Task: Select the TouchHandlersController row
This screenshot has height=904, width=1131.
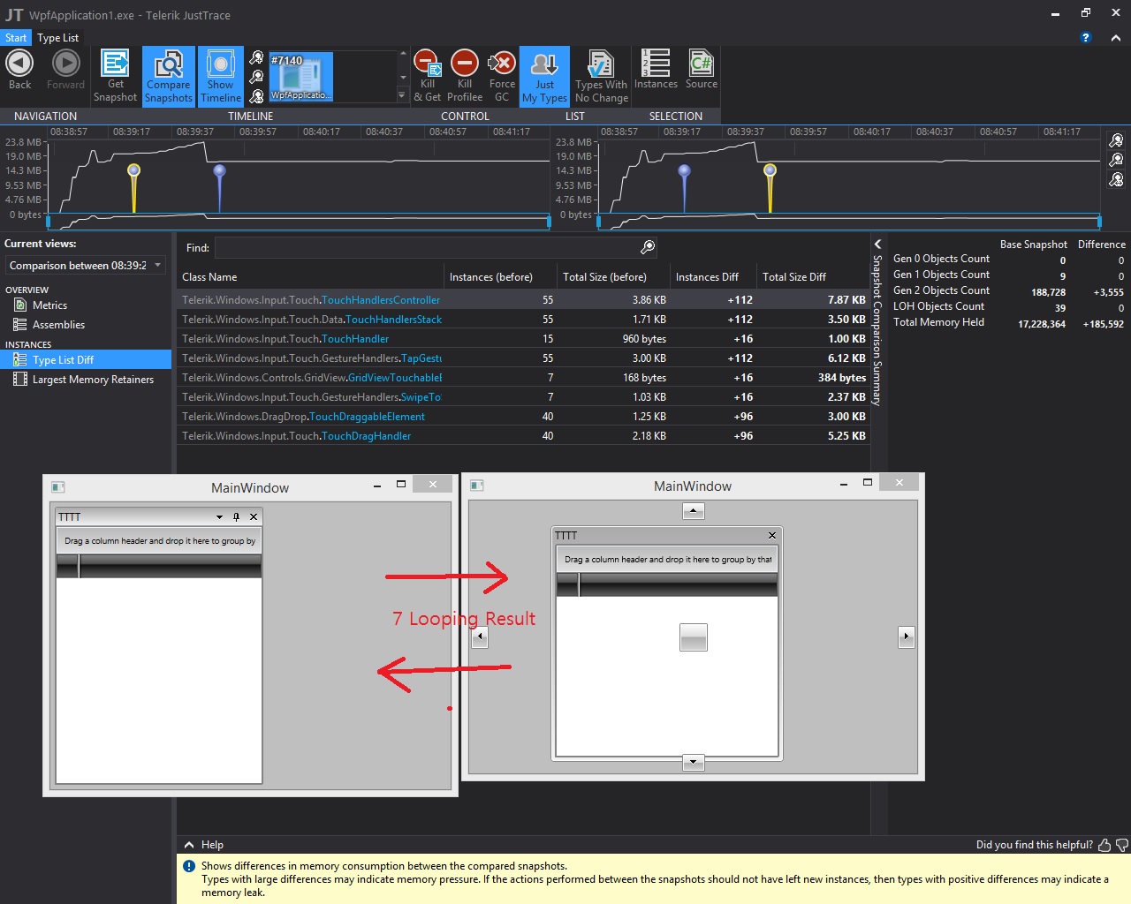Action: click(523, 299)
